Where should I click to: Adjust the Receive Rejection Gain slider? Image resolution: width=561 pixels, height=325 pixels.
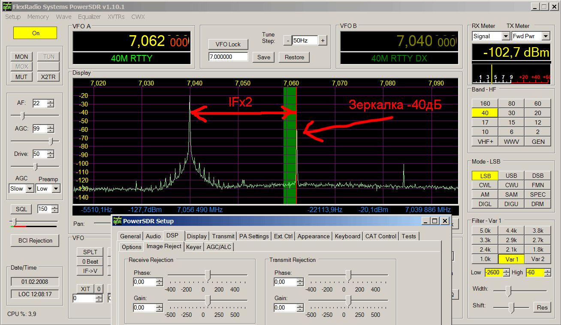click(x=208, y=301)
